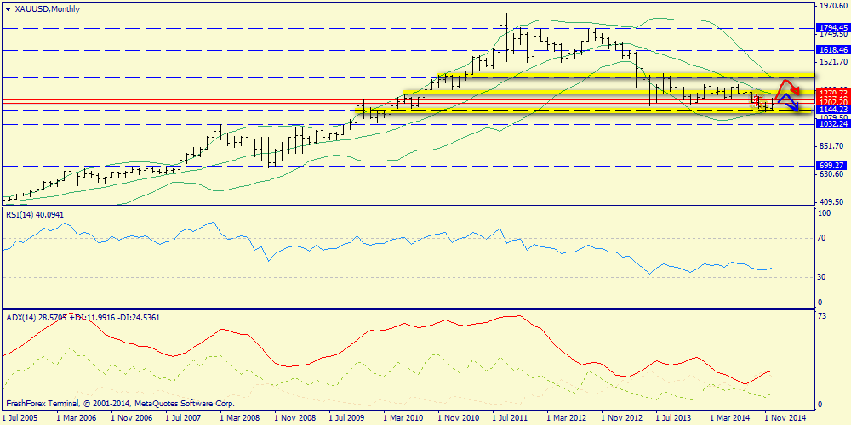
Task: Click the RSI 30 level scale label
Action: point(822,276)
